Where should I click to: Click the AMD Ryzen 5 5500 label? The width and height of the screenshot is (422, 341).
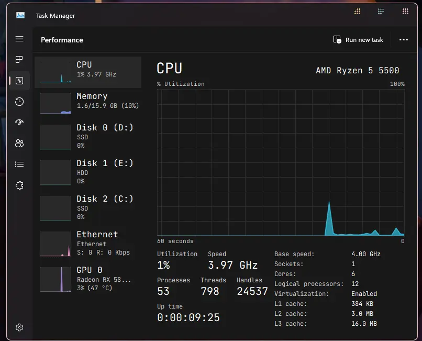coord(358,70)
